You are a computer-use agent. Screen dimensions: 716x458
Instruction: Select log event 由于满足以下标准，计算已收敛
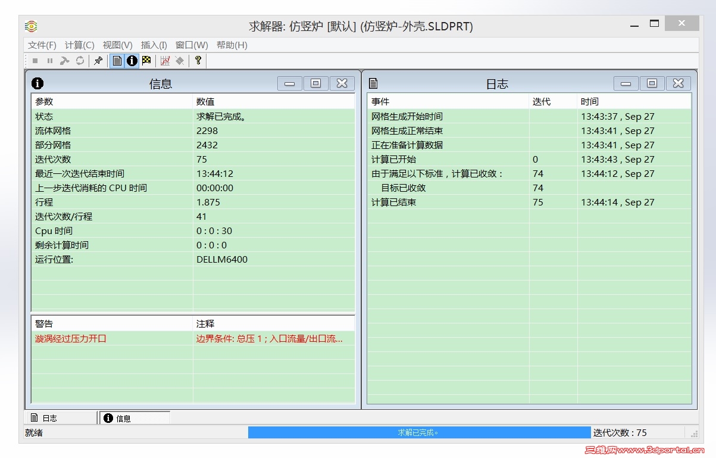pyautogui.click(x=529, y=174)
